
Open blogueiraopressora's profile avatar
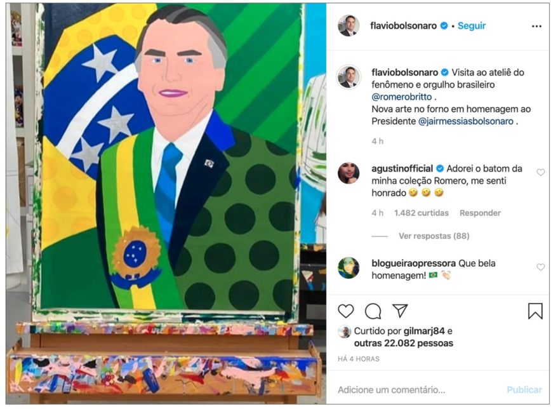348,267
